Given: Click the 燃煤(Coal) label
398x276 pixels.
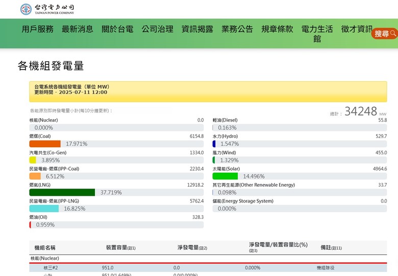Looking at the screenshot, I should [40, 136].
